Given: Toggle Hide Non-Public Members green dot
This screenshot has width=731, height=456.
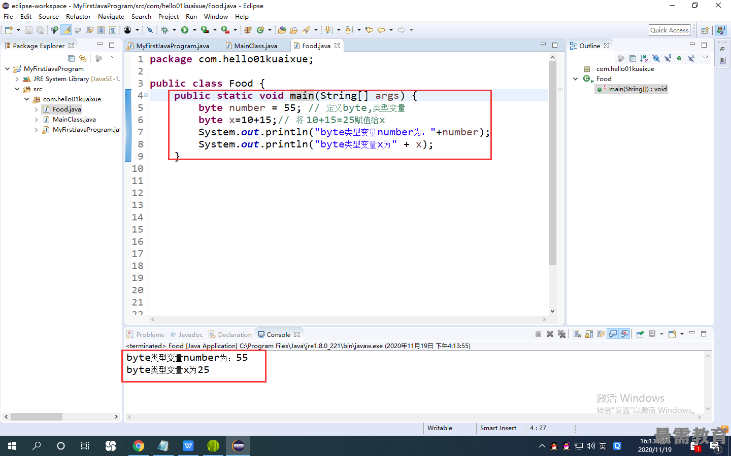Looking at the screenshot, I should [679, 58].
